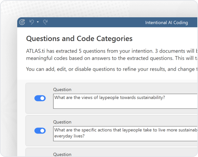Turn off the specific actions question toggle
The width and height of the screenshot is (198, 157).
(x=40, y=131)
